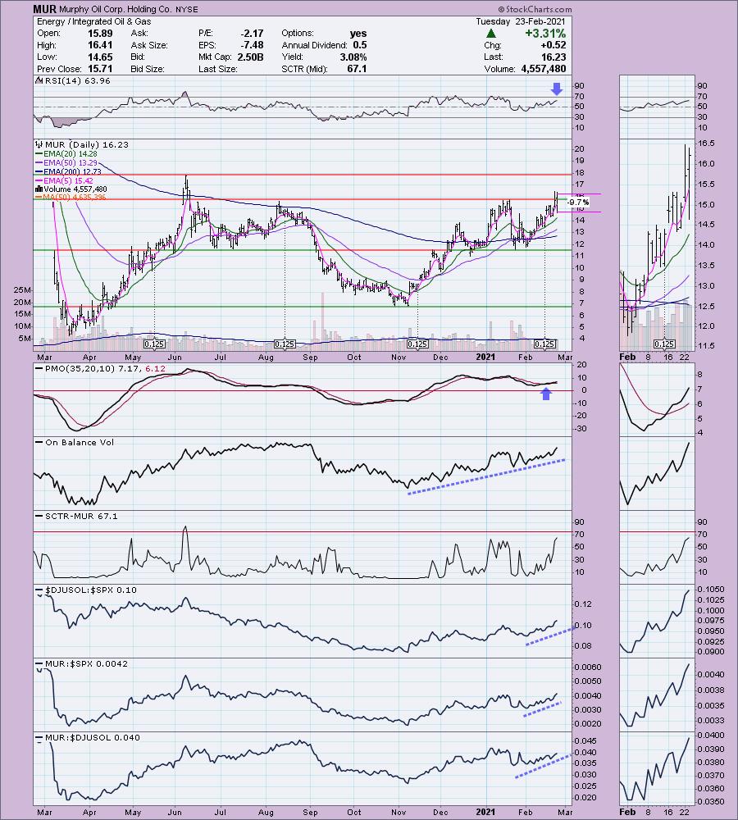The width and height of the screenshot is (738, 820).
Task: Click the +3.31% change value
Action: tap(545, 34)
